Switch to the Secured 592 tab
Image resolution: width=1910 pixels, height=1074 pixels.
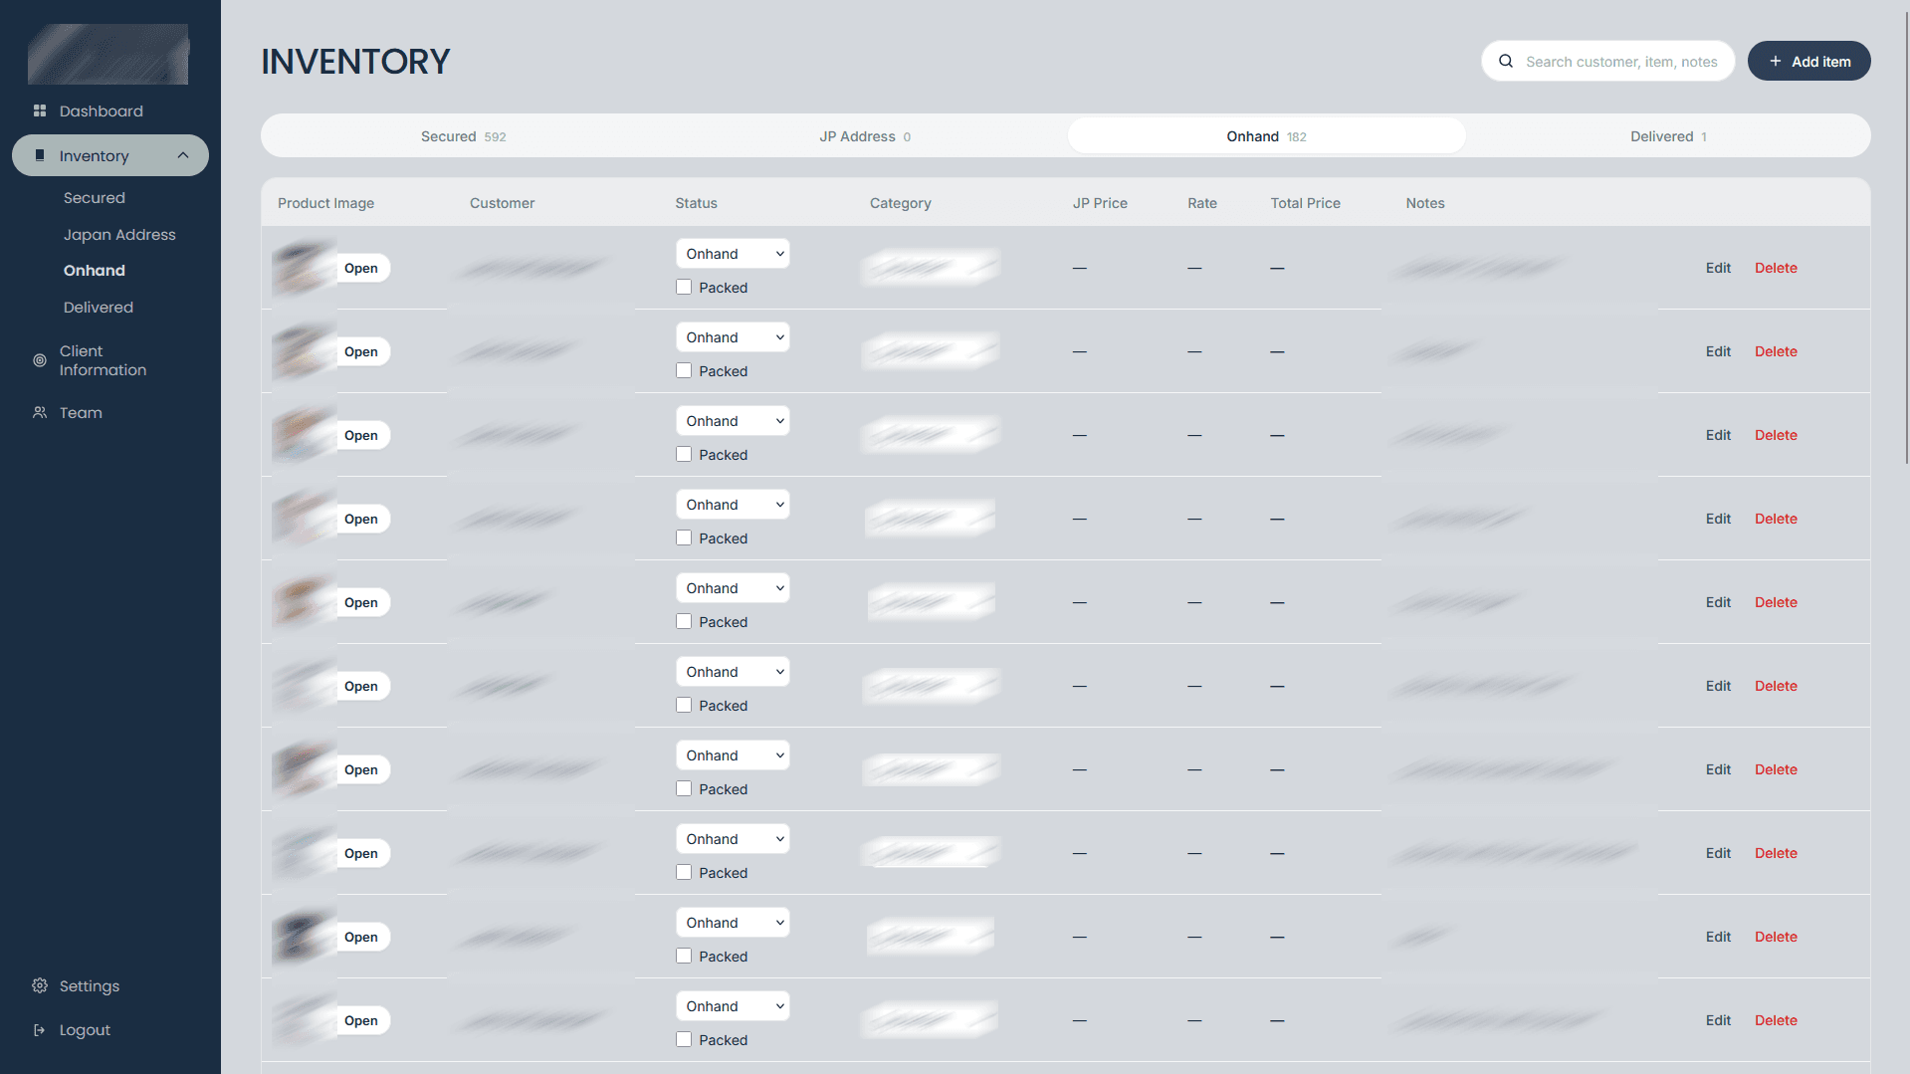464,136
